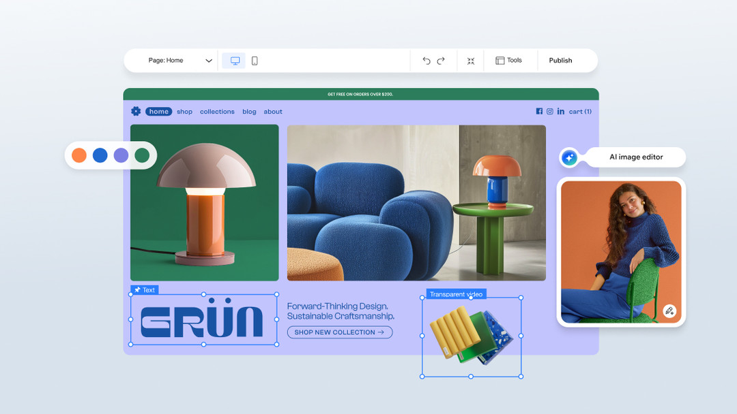Screen dimensions: 737x414
Task: Pick the green color swatch
Action: [142, 155]
